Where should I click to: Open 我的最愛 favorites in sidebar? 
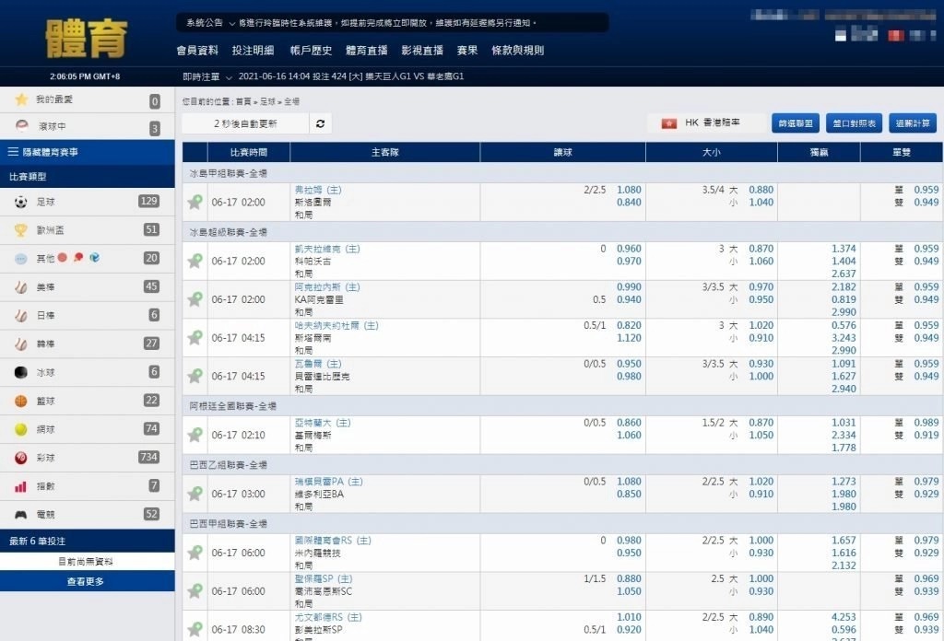click(55, 100)
